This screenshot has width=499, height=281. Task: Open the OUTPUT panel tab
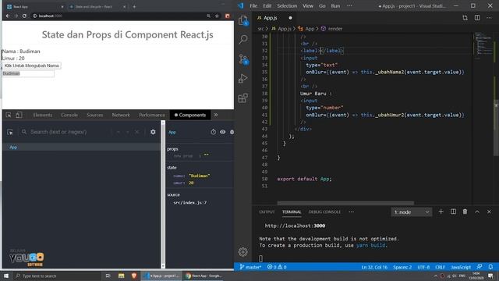[267, 212]
